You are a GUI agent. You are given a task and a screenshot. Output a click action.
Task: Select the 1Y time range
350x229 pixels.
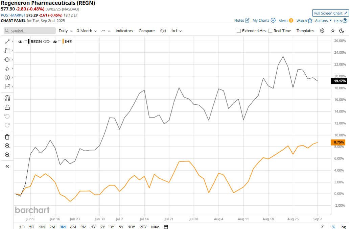point(93,227)
